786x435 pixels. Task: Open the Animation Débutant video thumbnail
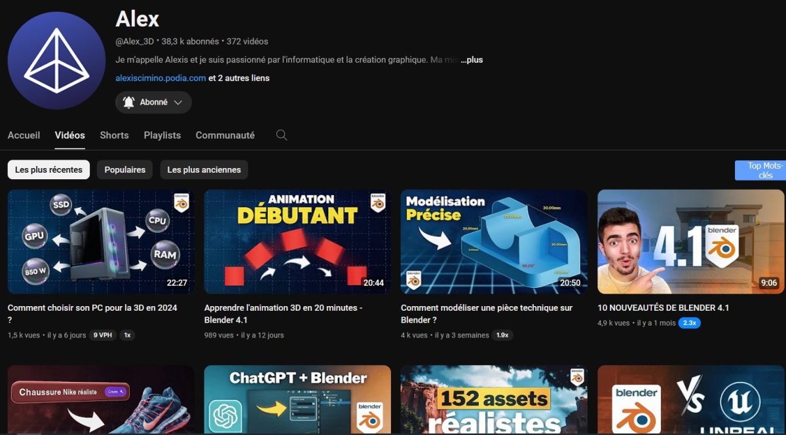(x=297, y=242)
